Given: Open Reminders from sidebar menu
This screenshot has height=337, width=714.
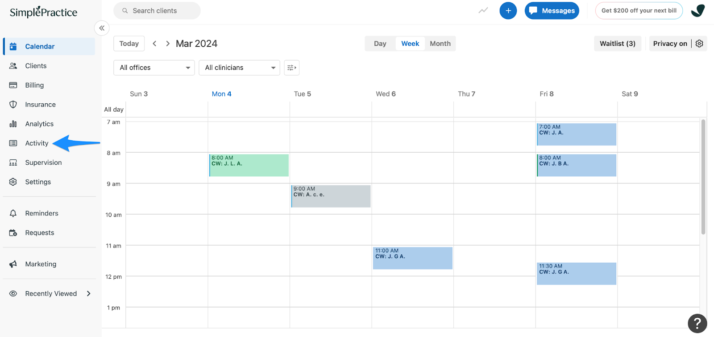Looking at the screenshot, I should click(42, 213).
